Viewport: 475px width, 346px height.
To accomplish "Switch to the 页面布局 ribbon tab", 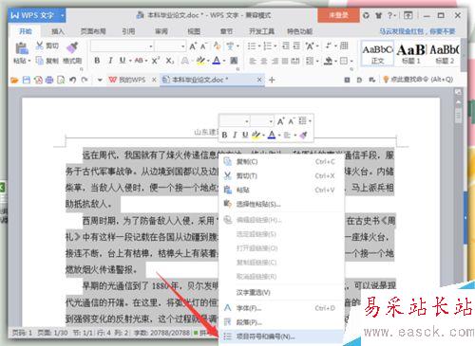I will pyautogui.click(x=93, y=31).
